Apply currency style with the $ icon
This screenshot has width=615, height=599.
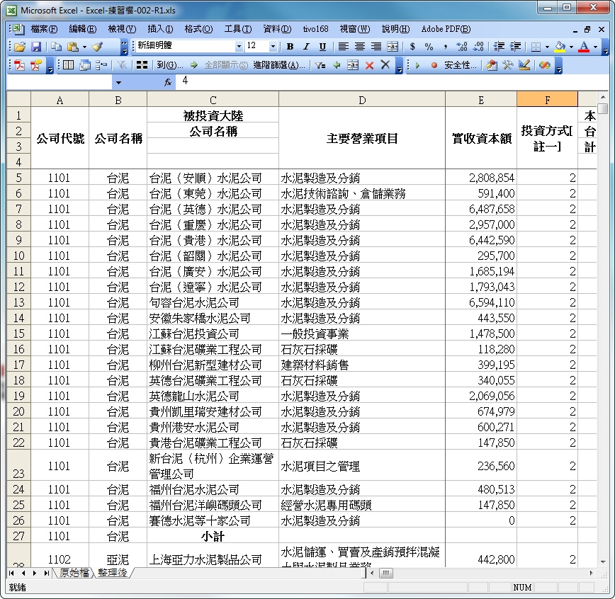412,47
